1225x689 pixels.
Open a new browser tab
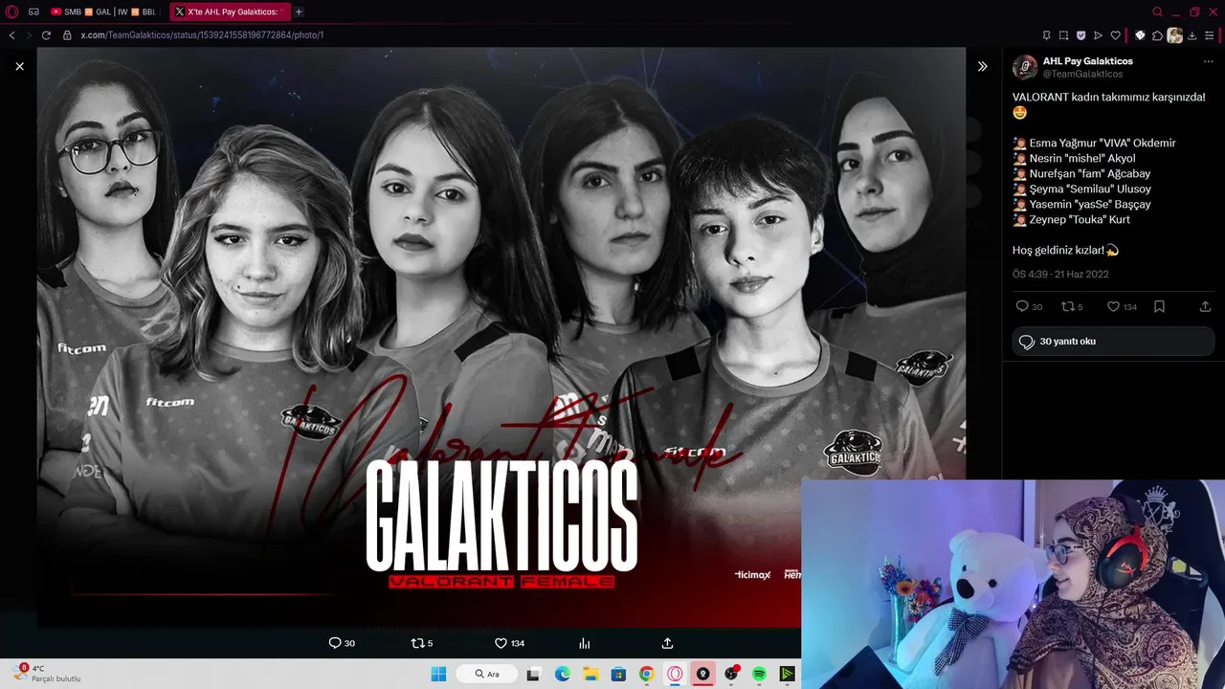click(x=299, y=11)
